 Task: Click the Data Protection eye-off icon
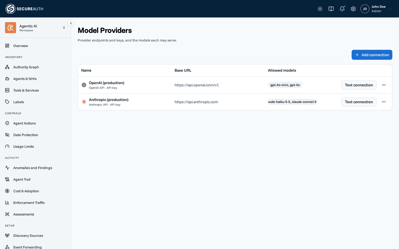coord(7,135)
